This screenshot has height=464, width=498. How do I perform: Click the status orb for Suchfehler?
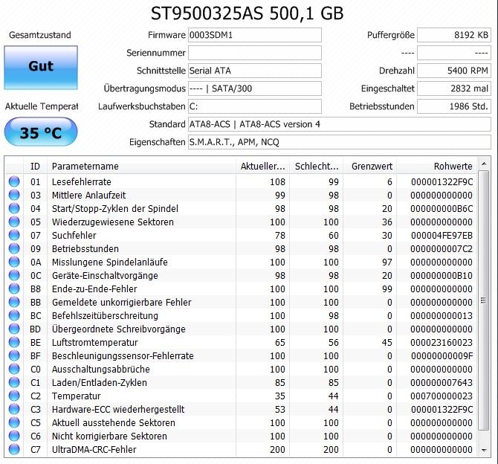(14, 235)
